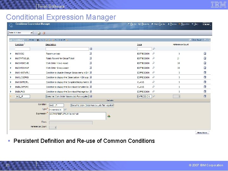228x171 pixels.
Task: Expand the Complete Deployment condition row
Action: 11,82
